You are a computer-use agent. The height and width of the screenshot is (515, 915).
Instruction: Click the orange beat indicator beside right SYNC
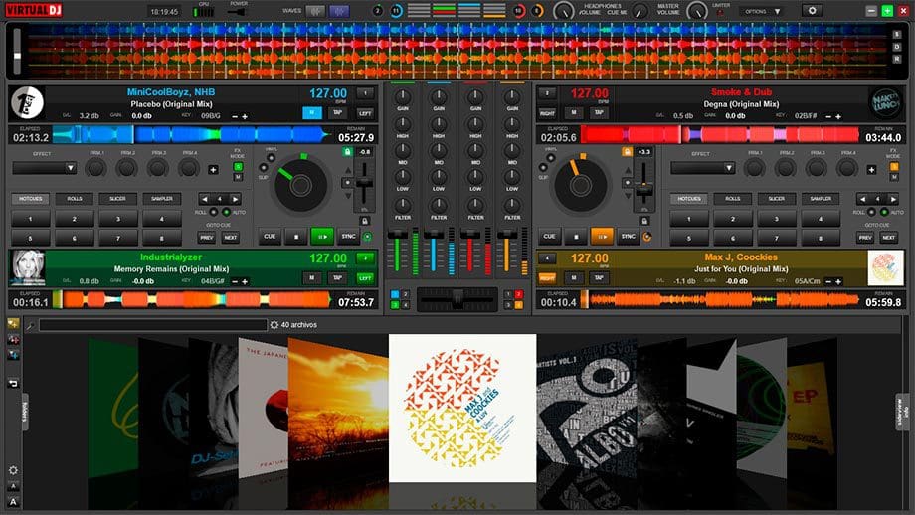646,237
